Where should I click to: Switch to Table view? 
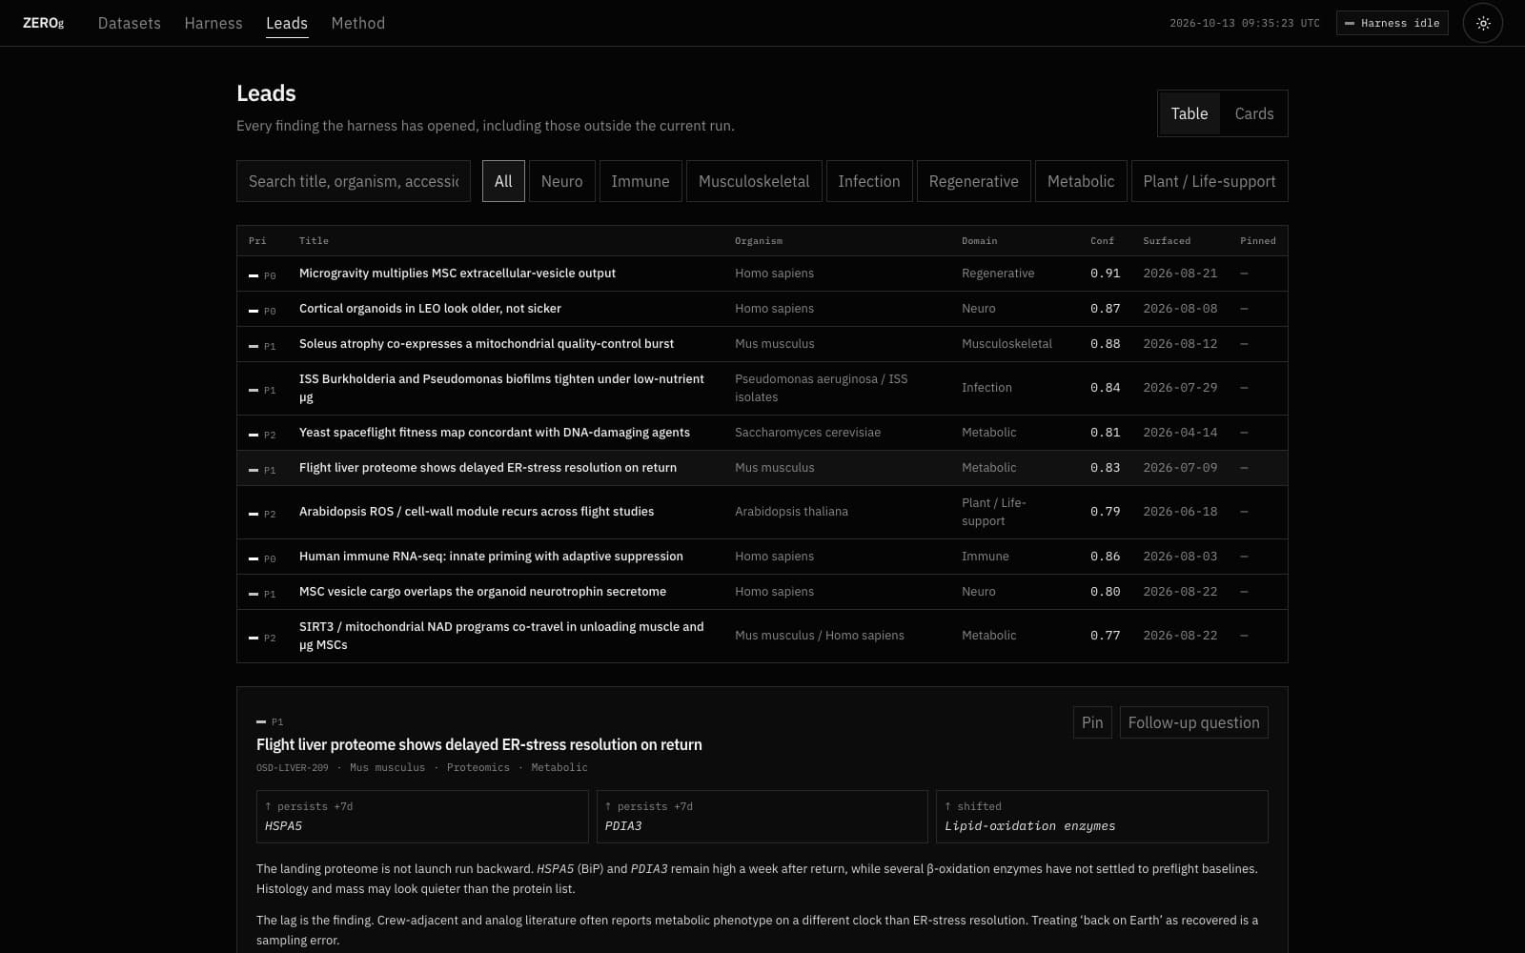1189,113
